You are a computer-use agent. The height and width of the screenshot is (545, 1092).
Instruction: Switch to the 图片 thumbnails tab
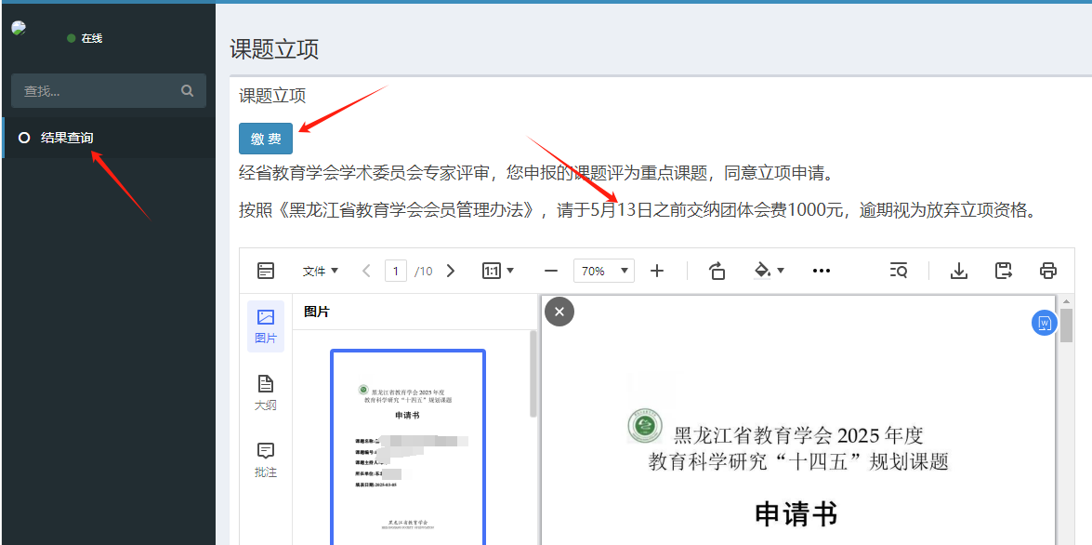(266, 326)
